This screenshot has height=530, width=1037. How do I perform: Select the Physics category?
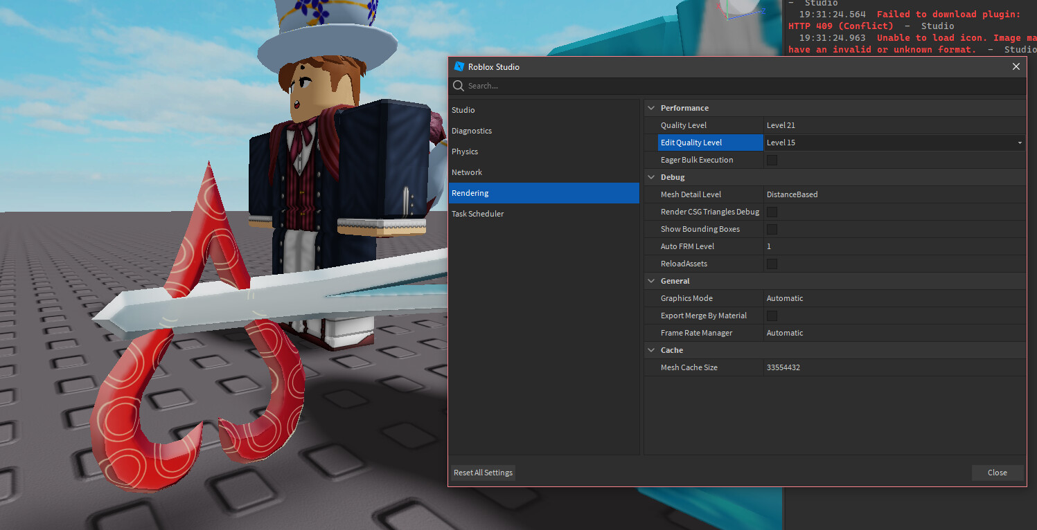[x=464, y=152]
